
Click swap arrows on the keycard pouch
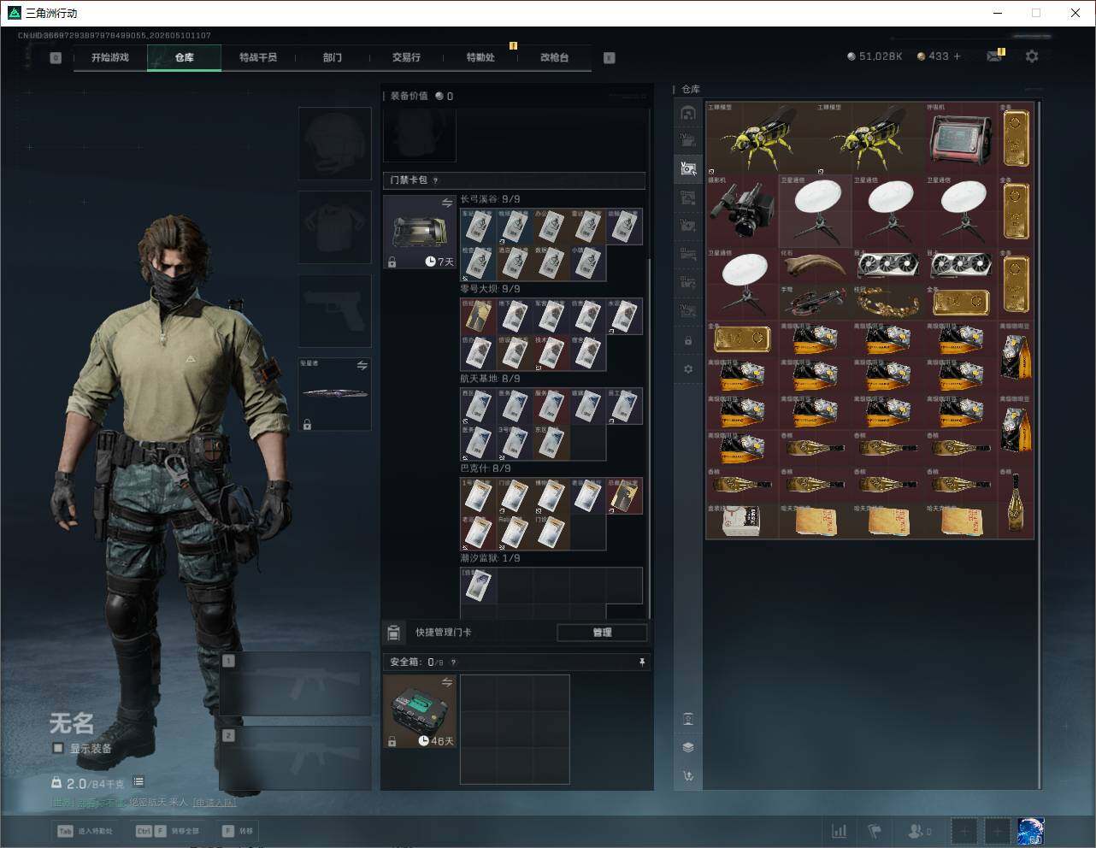point(446,203)
